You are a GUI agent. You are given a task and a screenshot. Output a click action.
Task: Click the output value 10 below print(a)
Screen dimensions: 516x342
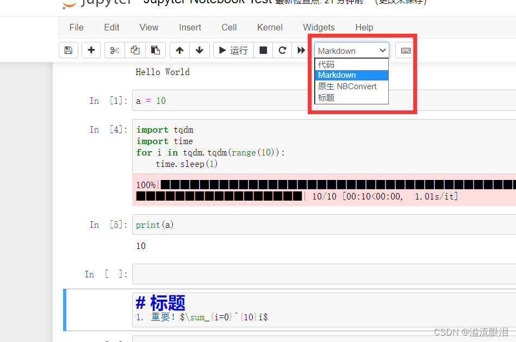pos(141,246)
